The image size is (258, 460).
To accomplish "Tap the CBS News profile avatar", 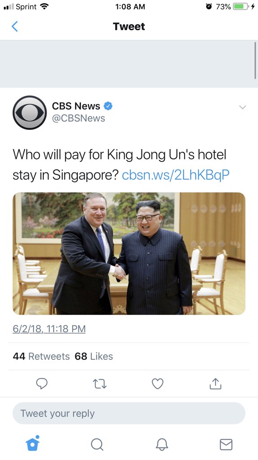I will point(30,112).
